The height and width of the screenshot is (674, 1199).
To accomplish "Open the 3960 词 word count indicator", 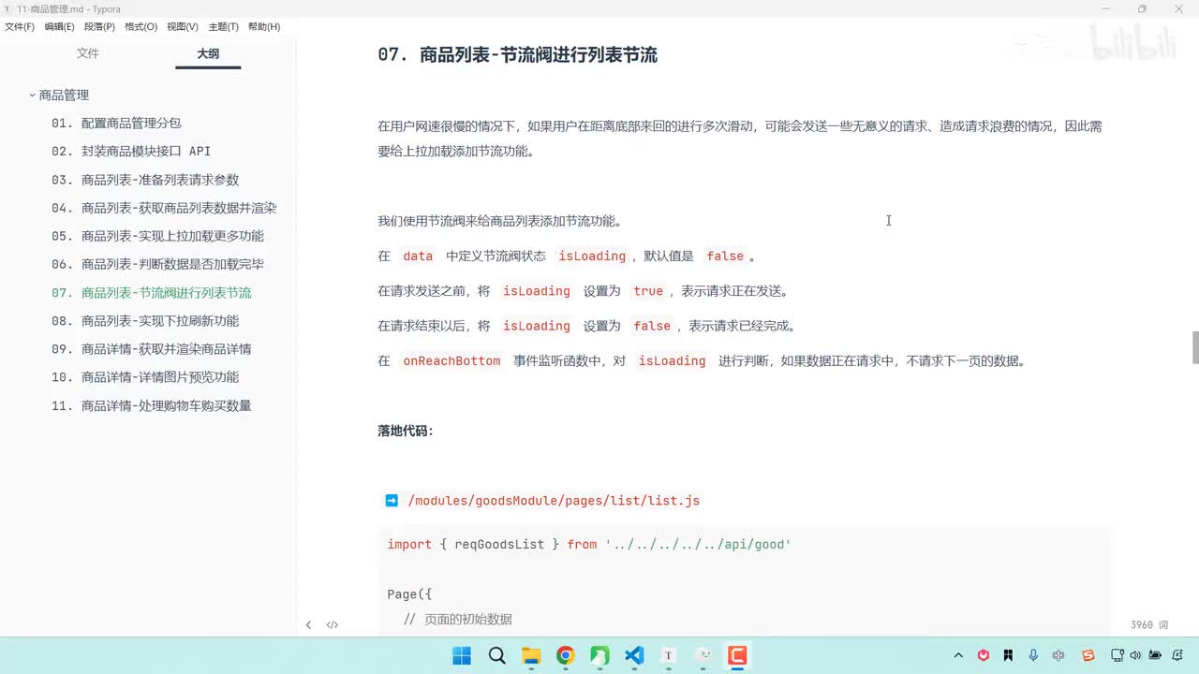I will (1149, 625).
